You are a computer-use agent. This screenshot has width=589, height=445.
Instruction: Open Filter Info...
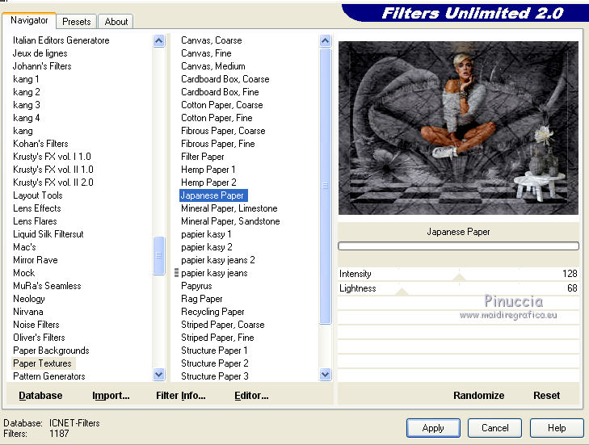[x=181, y=396]
